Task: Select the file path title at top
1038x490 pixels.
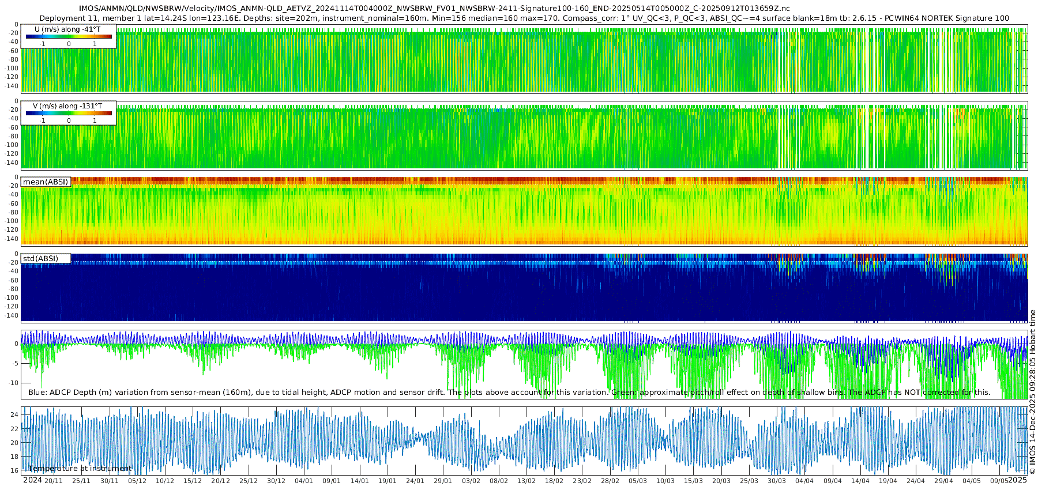Action: (x=434, y=9)
